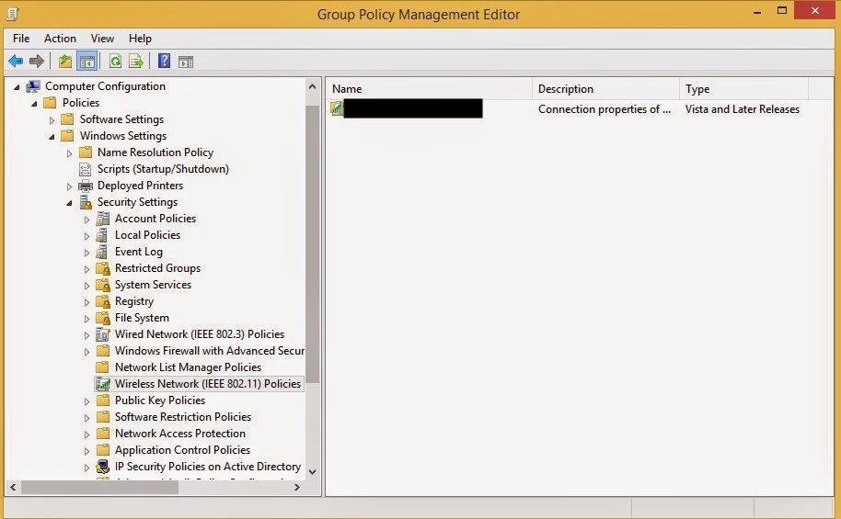
Task: Click the Scripts (Startup/Shutdown) icon
Action: click(86, 169)
